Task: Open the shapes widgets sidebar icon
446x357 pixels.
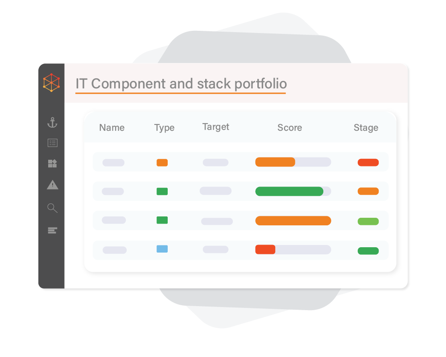Action: (x=53, y=164)
